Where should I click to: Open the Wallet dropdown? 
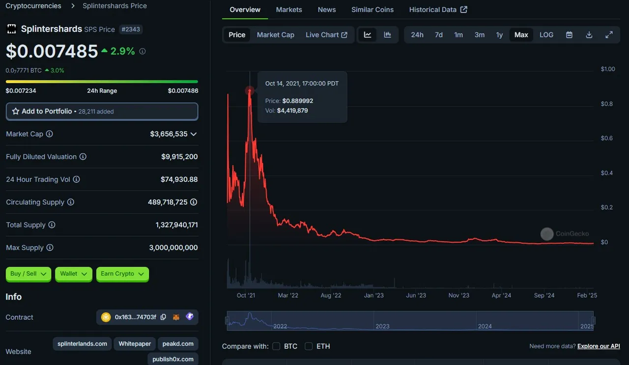[74, 274]
